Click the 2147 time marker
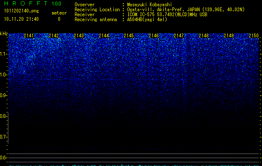Image resolution: width=262 pixels, height=166 pixels. [179, 36]
